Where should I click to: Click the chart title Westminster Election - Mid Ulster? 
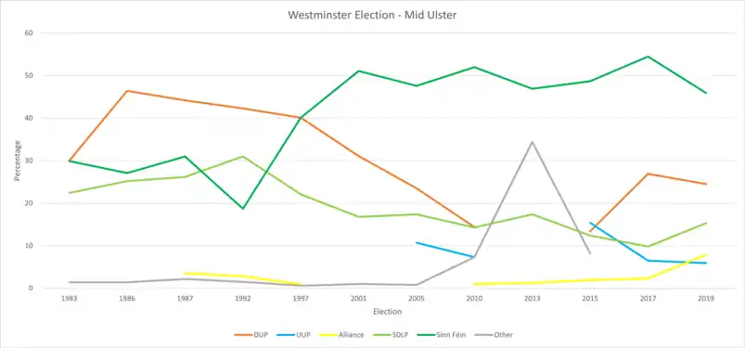click(372, 15)
